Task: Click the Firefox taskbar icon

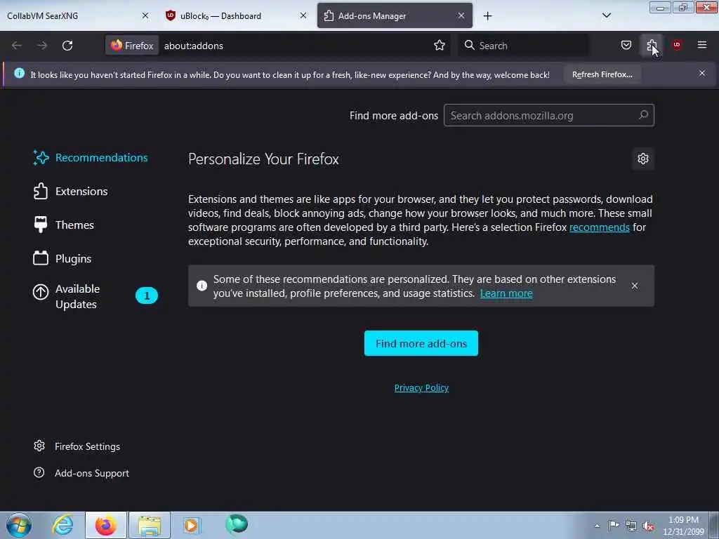Action: [106, 525]
